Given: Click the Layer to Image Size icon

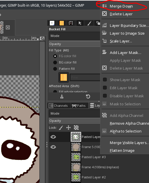Looking at the screenshot, I should pos(104,33).
